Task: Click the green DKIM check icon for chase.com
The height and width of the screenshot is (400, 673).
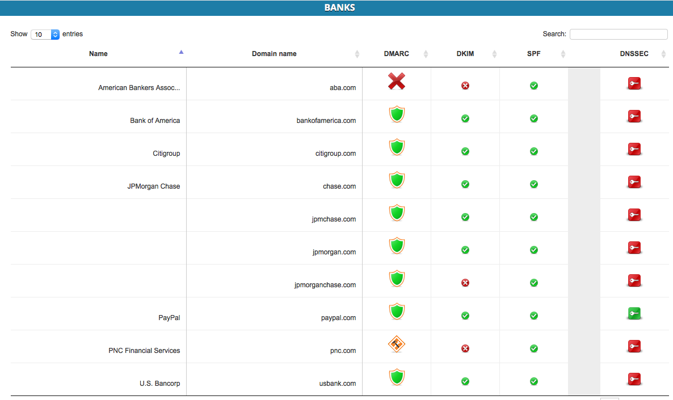Action: [x=465, y=184]
